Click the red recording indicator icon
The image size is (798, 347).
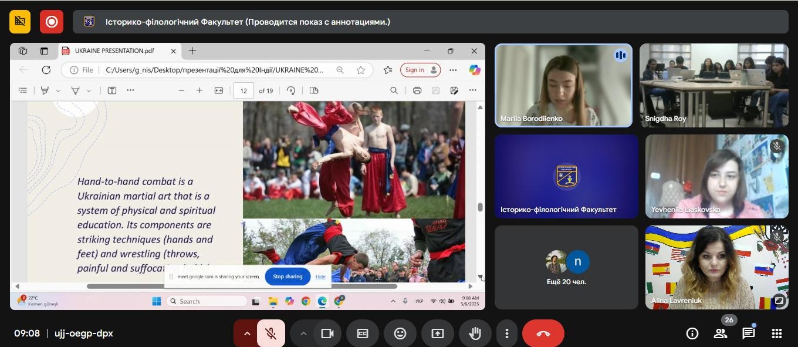click(52, 22)
